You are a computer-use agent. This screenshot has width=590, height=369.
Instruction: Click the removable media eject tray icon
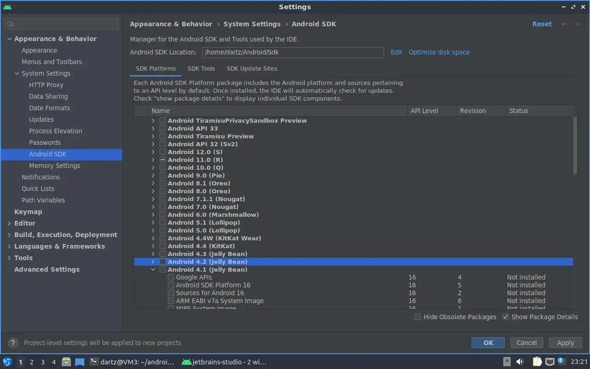[x=507, y=362]
